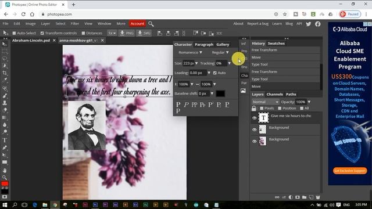Image resolution: width=372 pixels, height=209 pixels.
Task: Create a new layer with page icon
Action: [x=311, y=197]
